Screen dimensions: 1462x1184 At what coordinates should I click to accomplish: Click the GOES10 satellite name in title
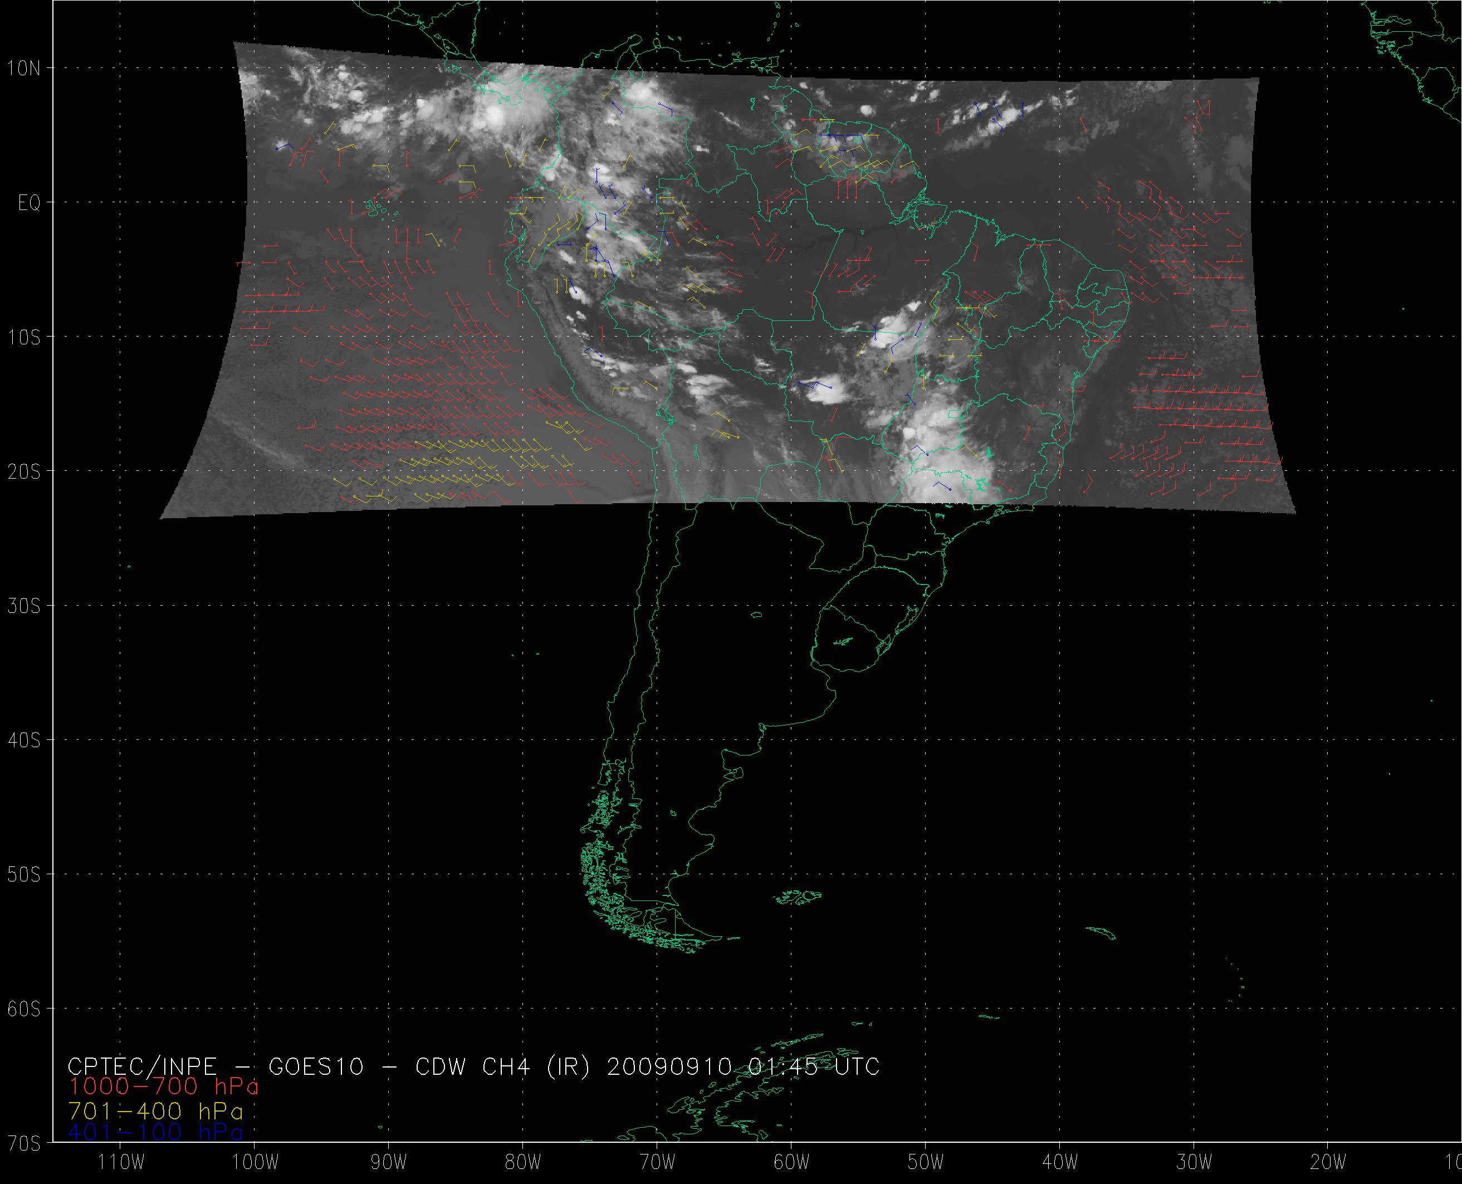tap(316, 1066)
